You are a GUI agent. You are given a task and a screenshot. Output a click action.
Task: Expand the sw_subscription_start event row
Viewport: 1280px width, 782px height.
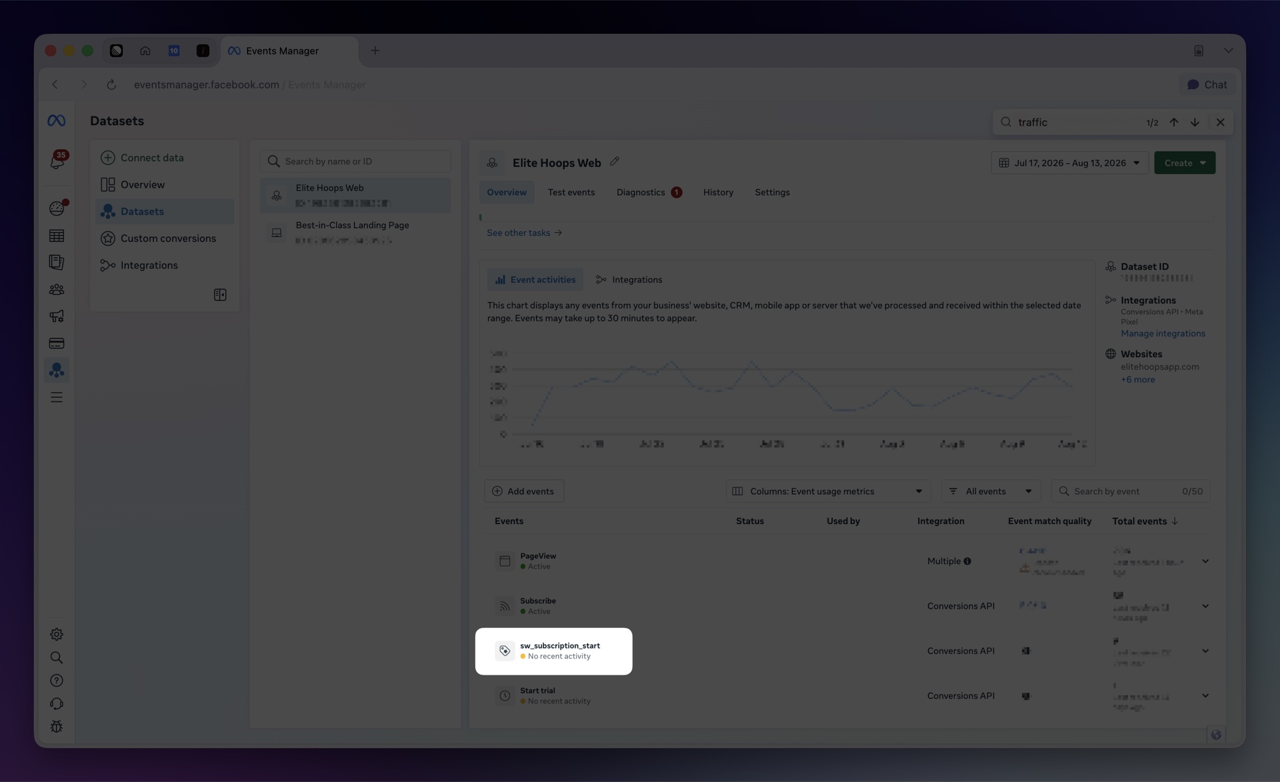[x=1205, y=651]
